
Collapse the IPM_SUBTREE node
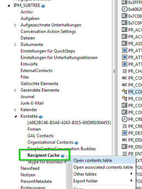(9, 5)
